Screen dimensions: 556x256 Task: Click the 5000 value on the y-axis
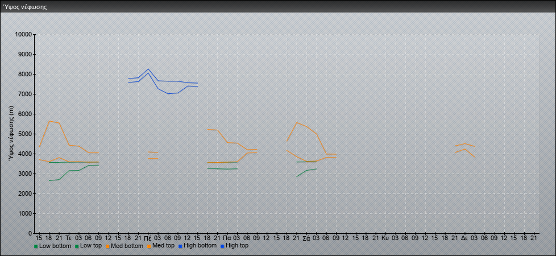pos(25,134)
